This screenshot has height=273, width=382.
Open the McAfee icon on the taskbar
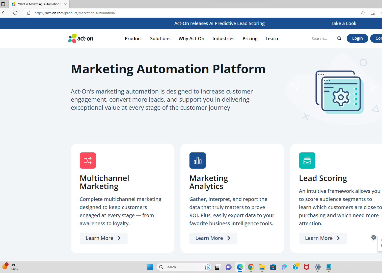click(x=307, y=267)
